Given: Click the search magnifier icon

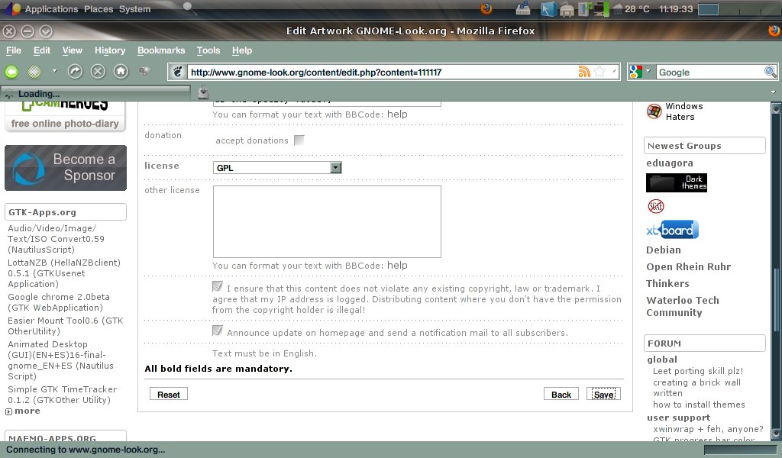Looking at the screenshot, I should pyautogui.click(x=770, y=72).
